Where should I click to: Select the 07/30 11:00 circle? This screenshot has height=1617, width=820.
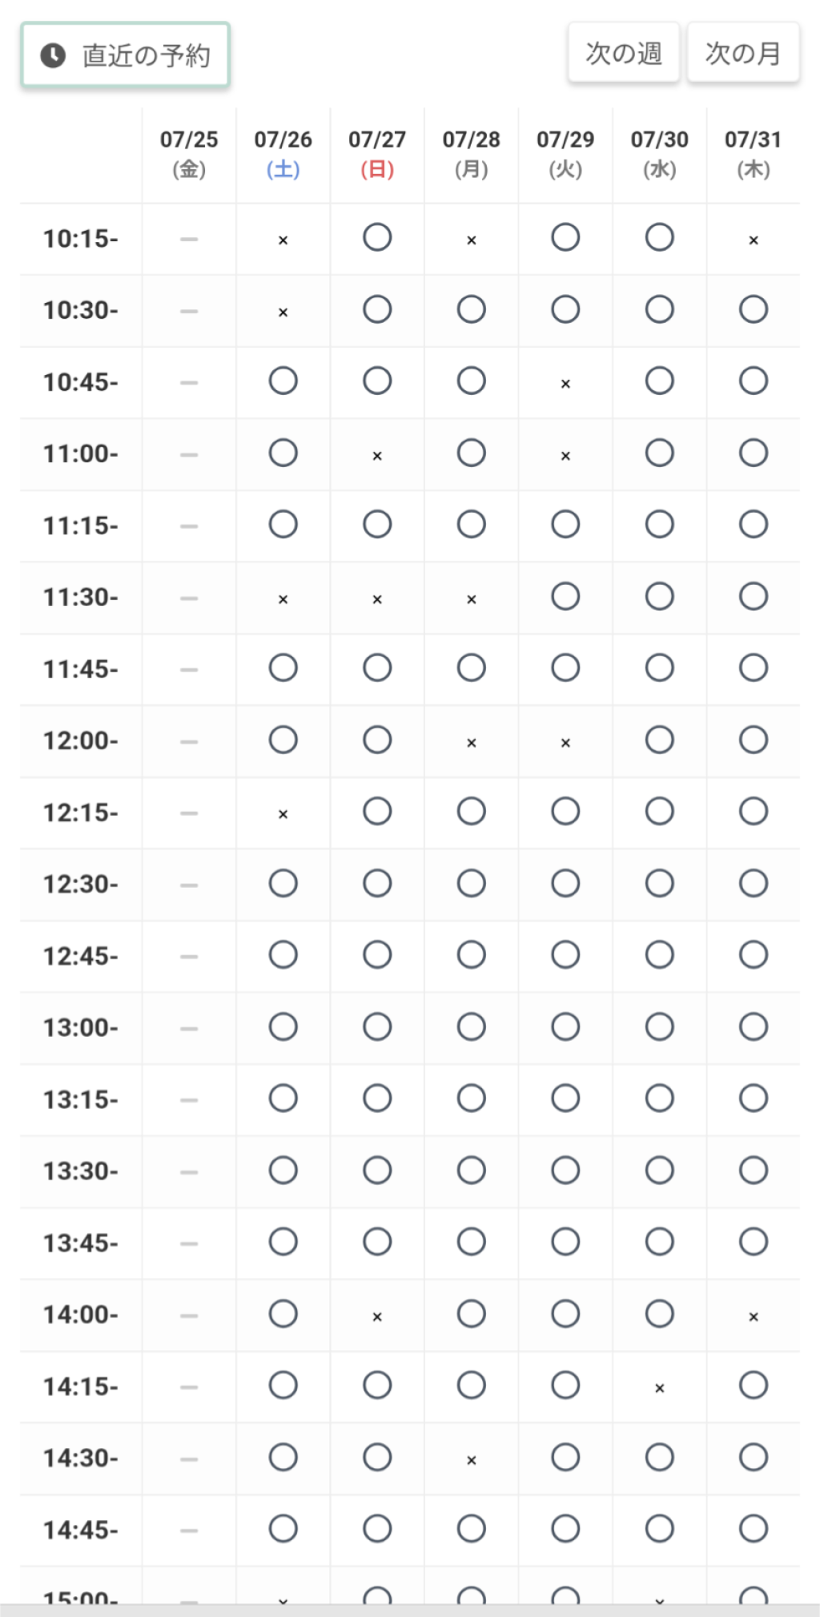pos(660,453)
